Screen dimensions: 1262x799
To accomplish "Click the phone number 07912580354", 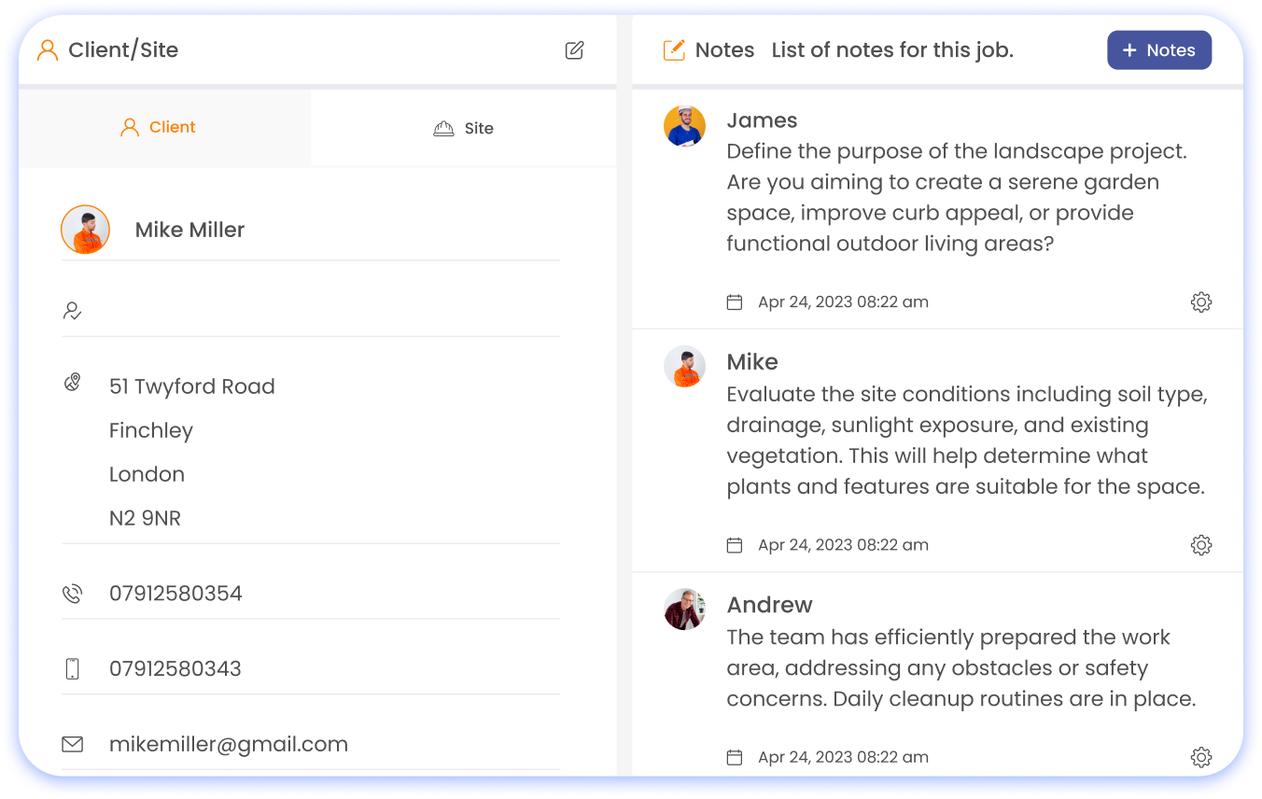I will point(175,594).
